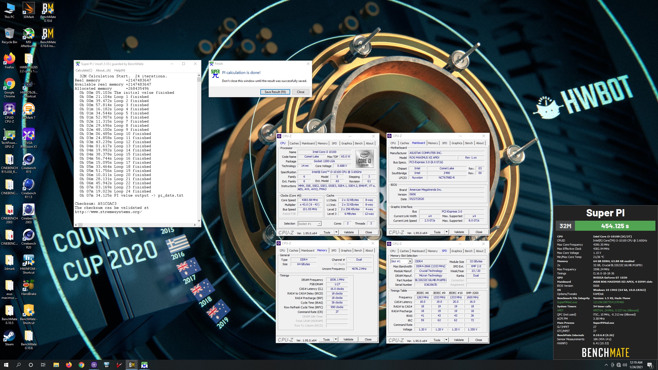Show hidden system tray icons
The height and width of the screenshot is (370, 658).
tap(606, 365)
